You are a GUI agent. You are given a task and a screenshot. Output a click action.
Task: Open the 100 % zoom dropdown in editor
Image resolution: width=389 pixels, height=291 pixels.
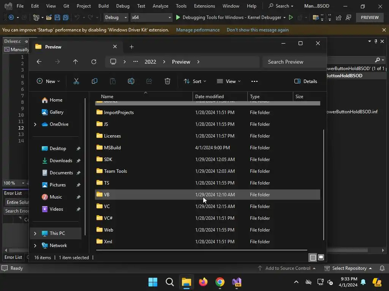tap(23, 183)
